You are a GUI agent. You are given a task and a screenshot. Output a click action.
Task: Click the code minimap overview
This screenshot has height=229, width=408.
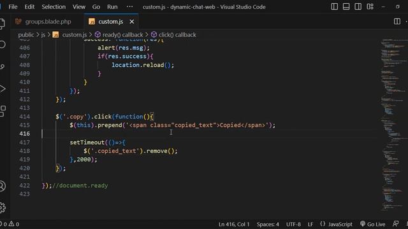coord(394,125)
